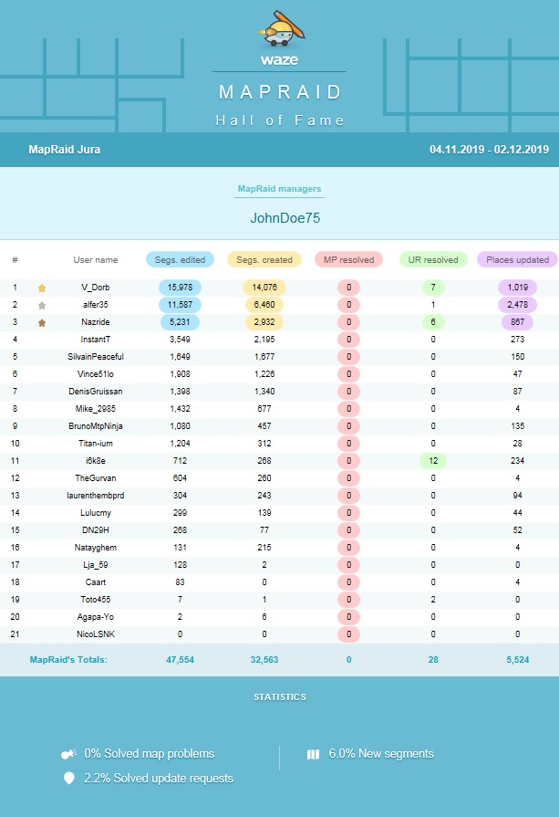This screenshot has width=559, height=817.
Task: Click i6k8e's 12 UR resolved badge
Action: tap(433, 461)
